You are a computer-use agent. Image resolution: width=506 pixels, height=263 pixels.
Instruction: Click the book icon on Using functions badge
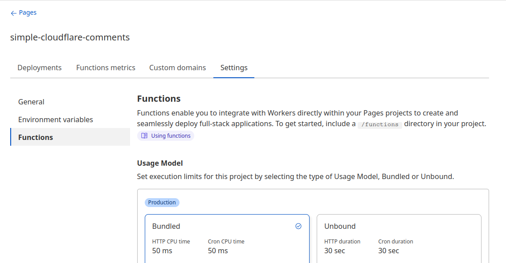click(x=144, y=135)
